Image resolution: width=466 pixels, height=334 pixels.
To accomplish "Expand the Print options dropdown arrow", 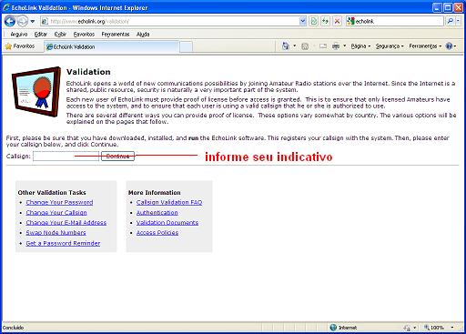I will point(344,46).
